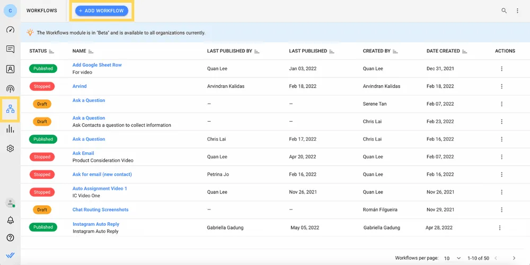The width and height of the screenshot is (530, 265).
Task: Click Draft badge of Chat Routing Screenshots
Action: (42, 209)
